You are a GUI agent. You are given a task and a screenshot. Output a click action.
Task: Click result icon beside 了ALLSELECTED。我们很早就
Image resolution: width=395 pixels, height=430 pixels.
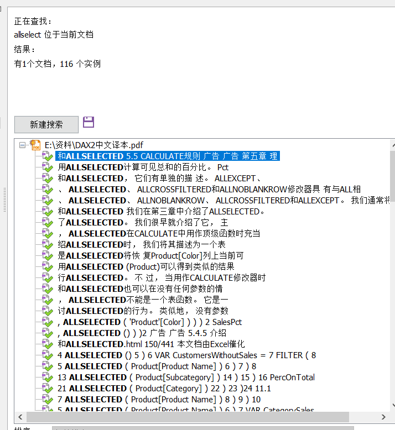click(48, 222)
